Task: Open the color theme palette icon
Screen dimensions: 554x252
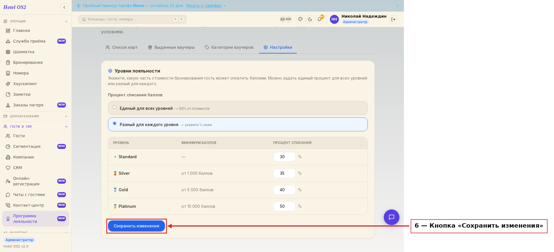Action: point(300,19)
